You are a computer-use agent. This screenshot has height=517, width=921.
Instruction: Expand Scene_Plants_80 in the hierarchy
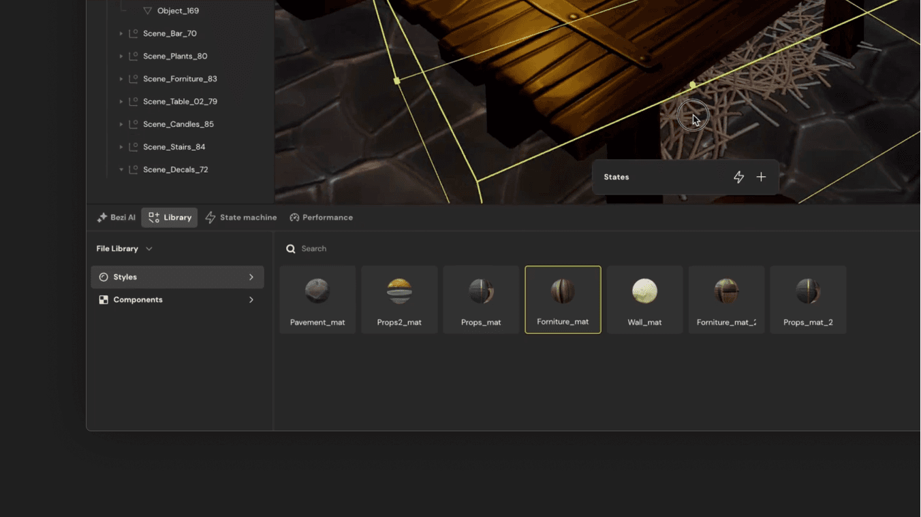[123, 56]
